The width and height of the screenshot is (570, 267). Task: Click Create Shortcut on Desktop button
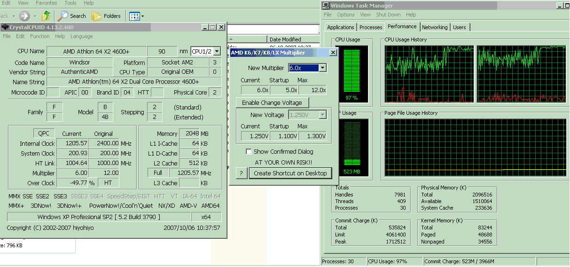[290, 173]
